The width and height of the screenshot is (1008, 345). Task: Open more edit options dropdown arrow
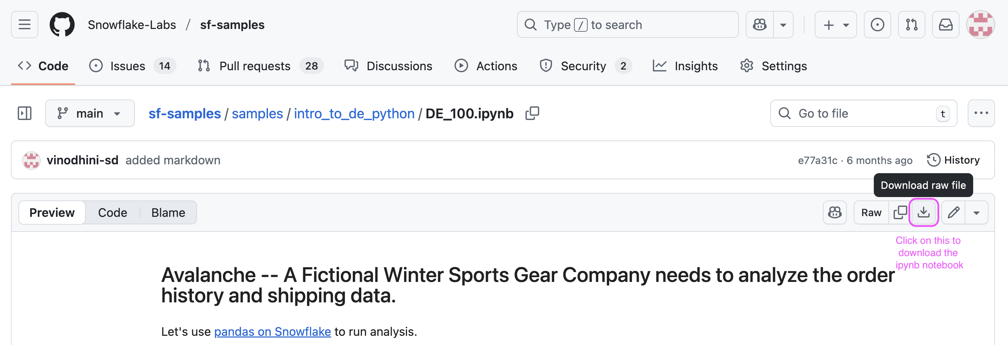[976, 212]
